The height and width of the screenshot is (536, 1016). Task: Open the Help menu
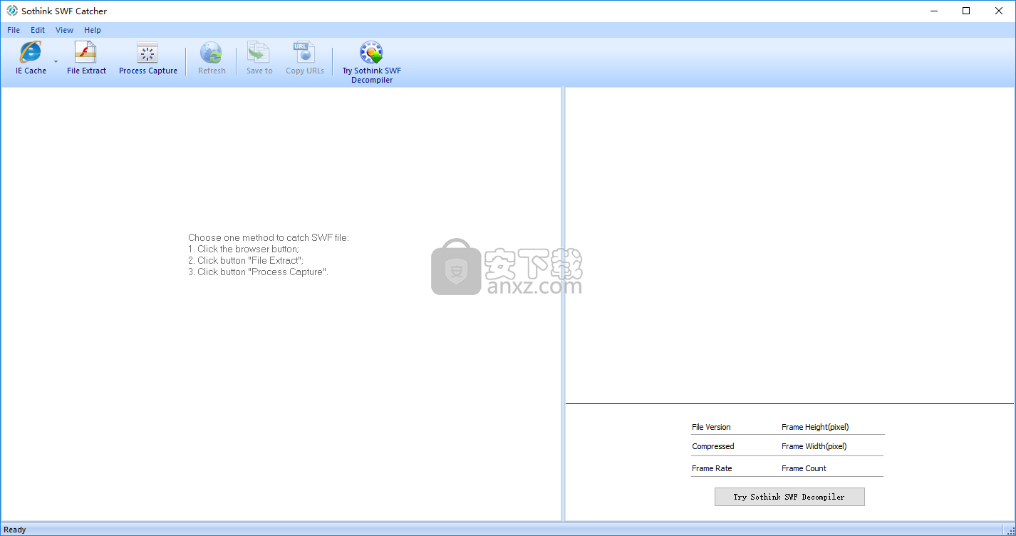tap(93, 30)
